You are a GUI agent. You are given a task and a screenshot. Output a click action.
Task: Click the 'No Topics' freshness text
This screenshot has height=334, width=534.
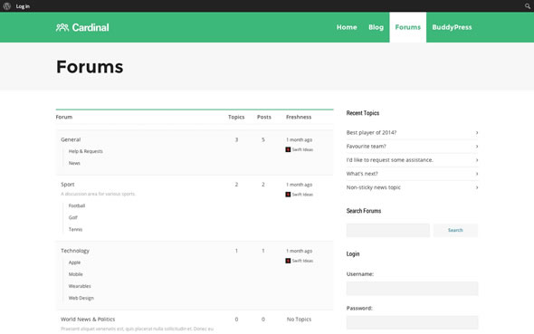click(299, 320)
